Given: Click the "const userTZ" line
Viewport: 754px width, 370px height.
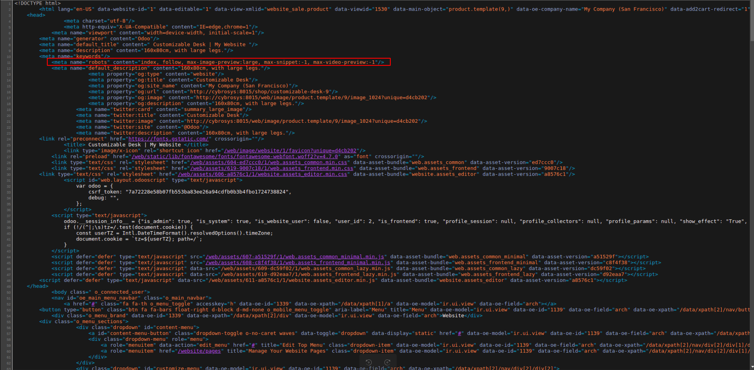Looking at the screenshot, I should [x=174, y=233].
